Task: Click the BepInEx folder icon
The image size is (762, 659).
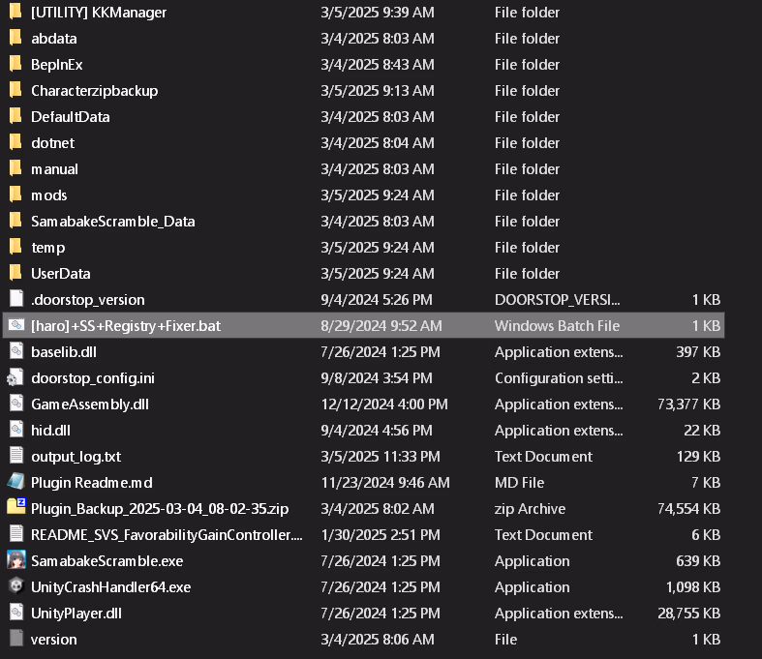Action: [15, 64]
